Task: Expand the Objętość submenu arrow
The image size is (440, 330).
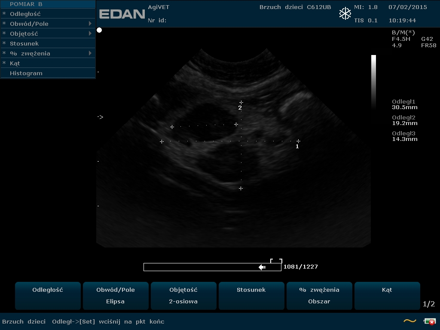Action: click(90, 34)
